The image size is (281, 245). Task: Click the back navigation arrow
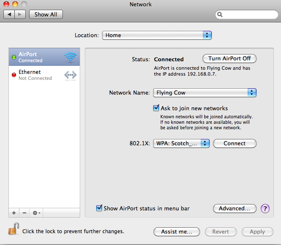click(x=9, y=14)
